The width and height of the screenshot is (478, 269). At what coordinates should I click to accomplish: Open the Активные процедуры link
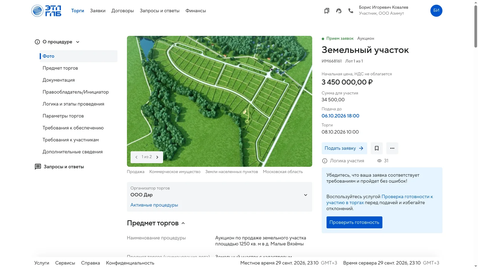[154, 205]
